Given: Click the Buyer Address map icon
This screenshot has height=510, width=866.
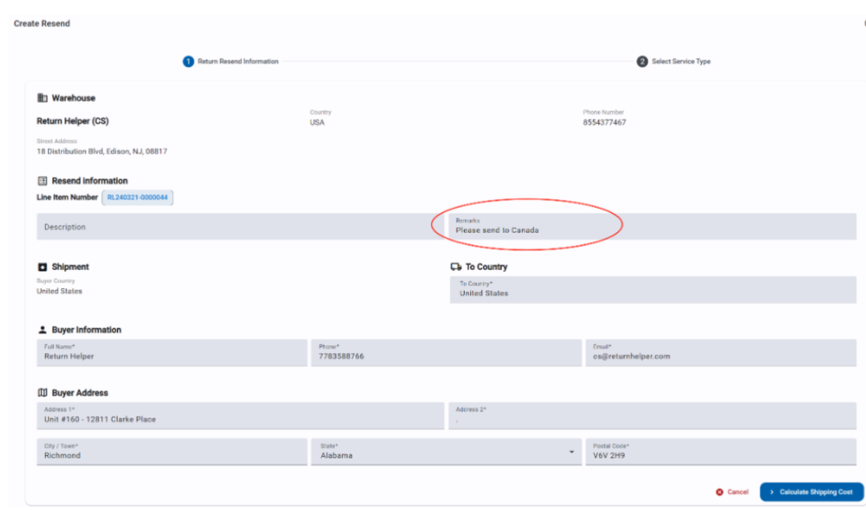Looking at the screenshot, I should point(43,393).
